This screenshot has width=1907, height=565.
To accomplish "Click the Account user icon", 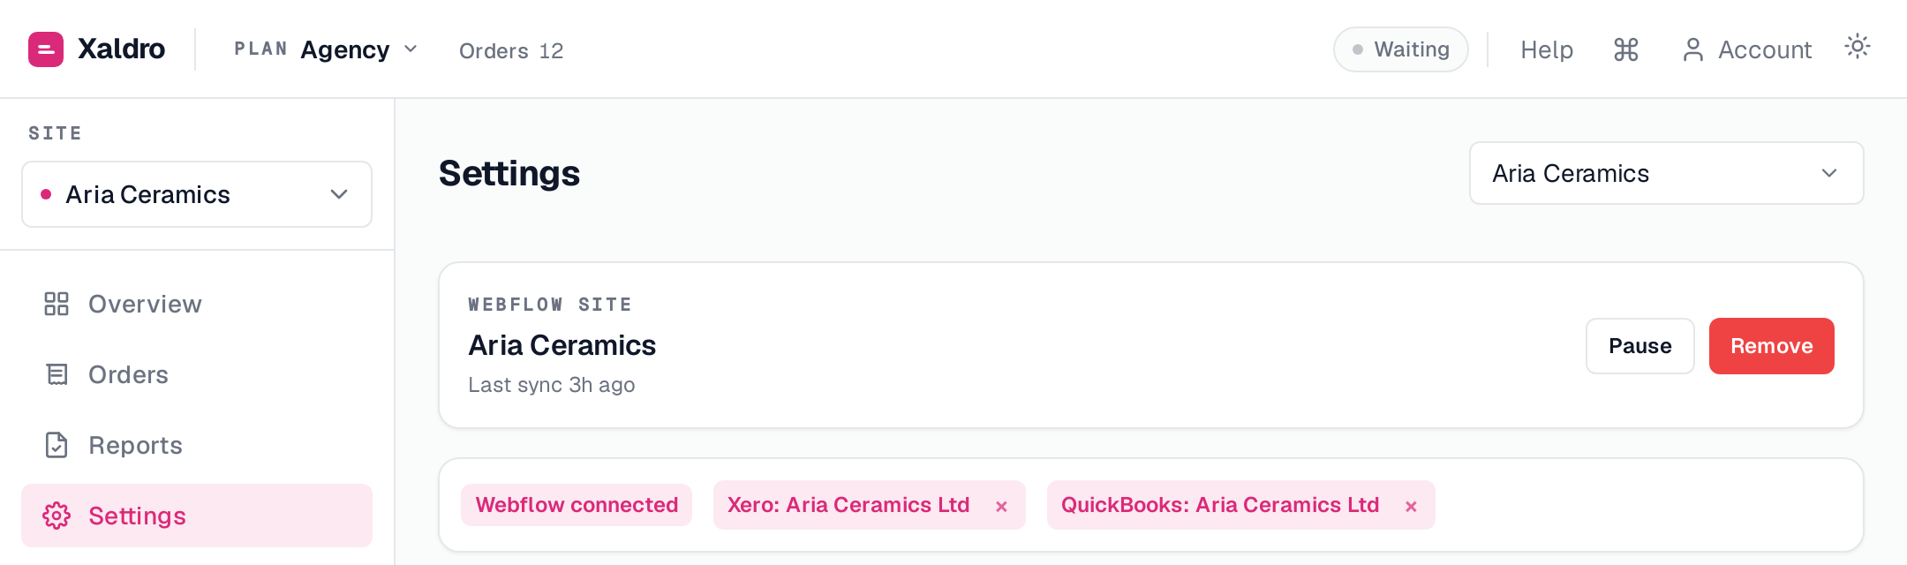I will 1692,49.
